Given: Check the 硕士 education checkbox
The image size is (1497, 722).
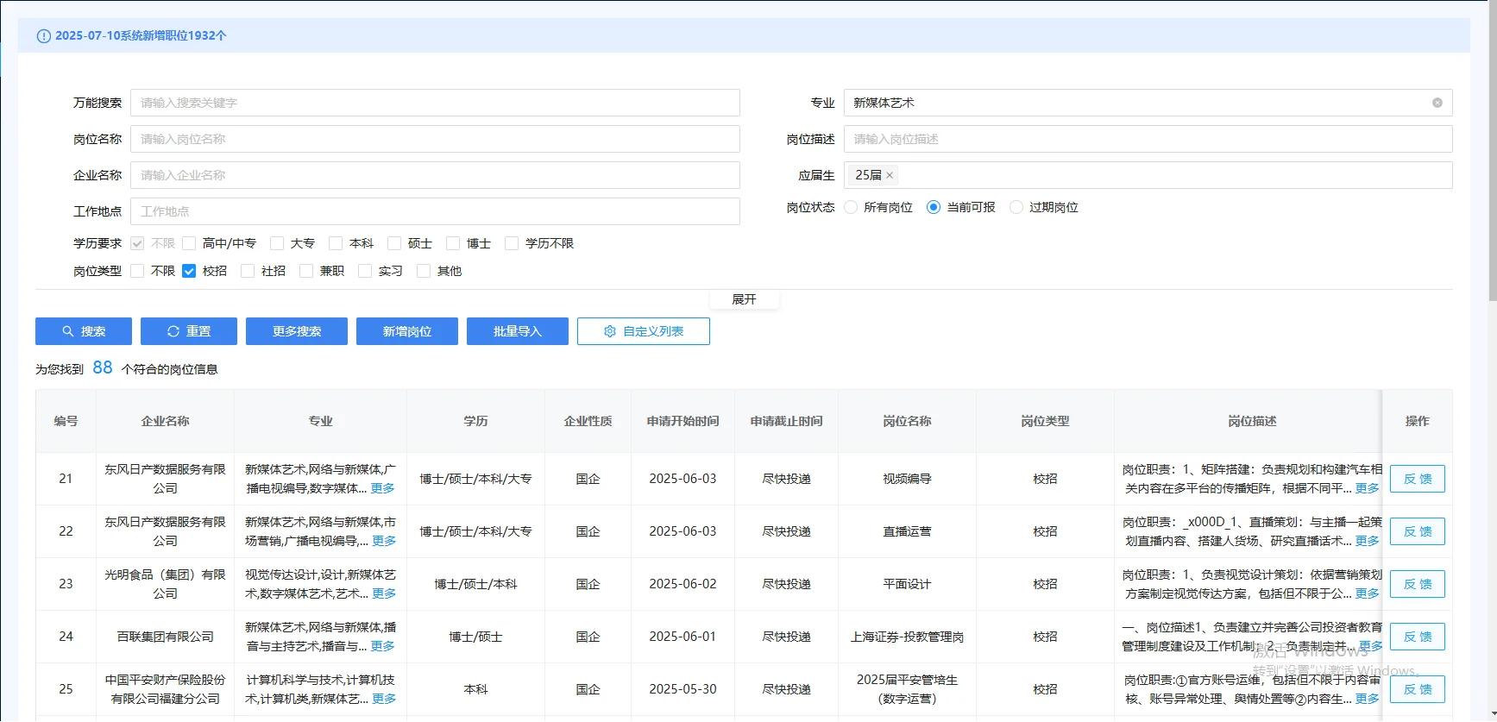Looking at the screenshot, I should click(394, 243).
